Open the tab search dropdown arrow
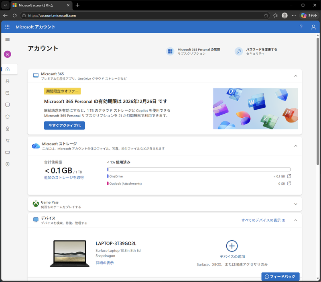Image resolution: width=321 pixels, height=282 pixels. [5, 5]
